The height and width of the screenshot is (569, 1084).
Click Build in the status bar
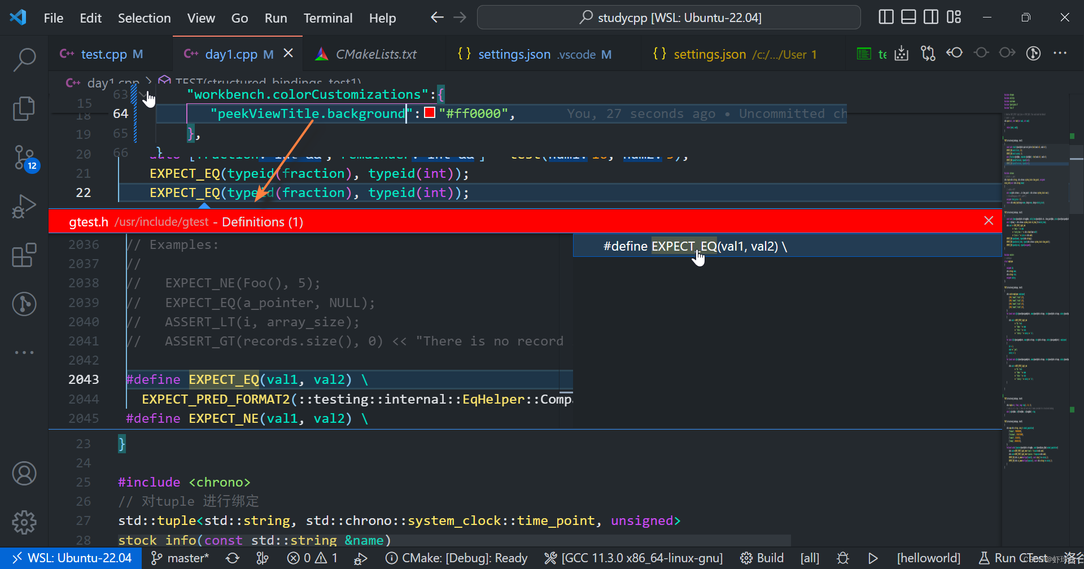click(x=762, y=558)
